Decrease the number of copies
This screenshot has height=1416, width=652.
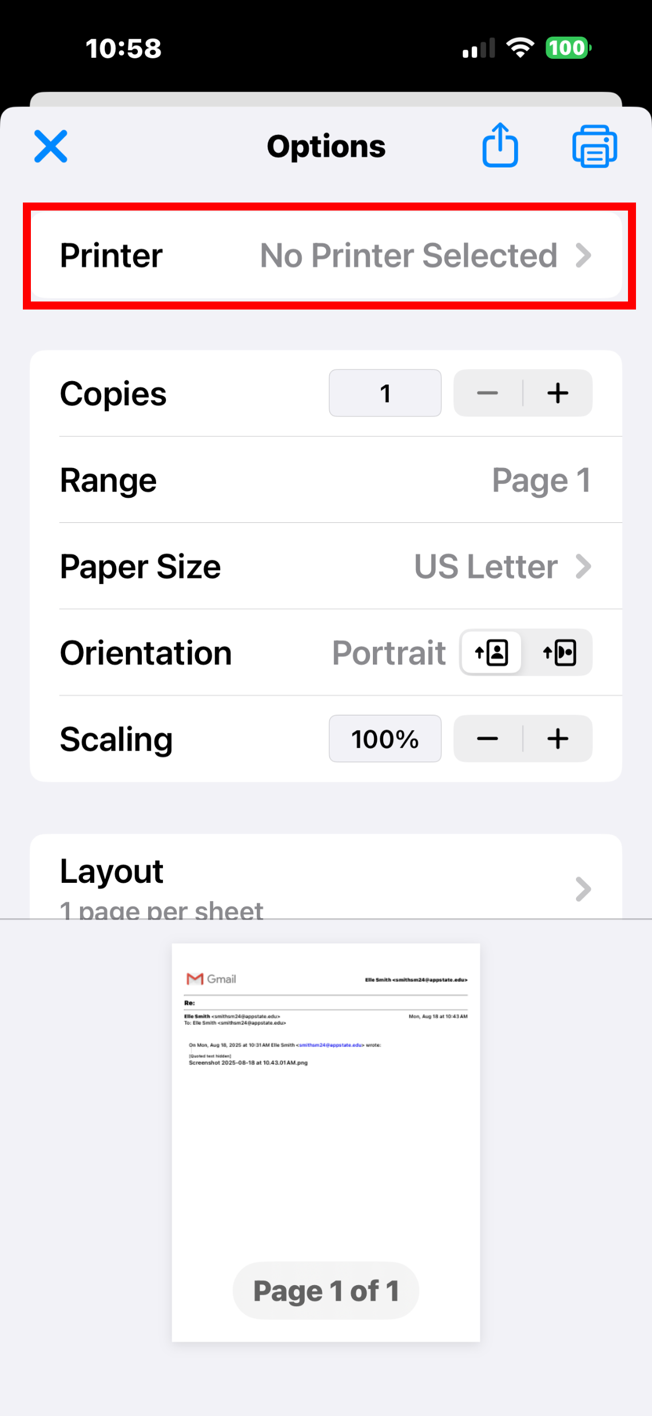pyautogui.click(x=488, y=393)
